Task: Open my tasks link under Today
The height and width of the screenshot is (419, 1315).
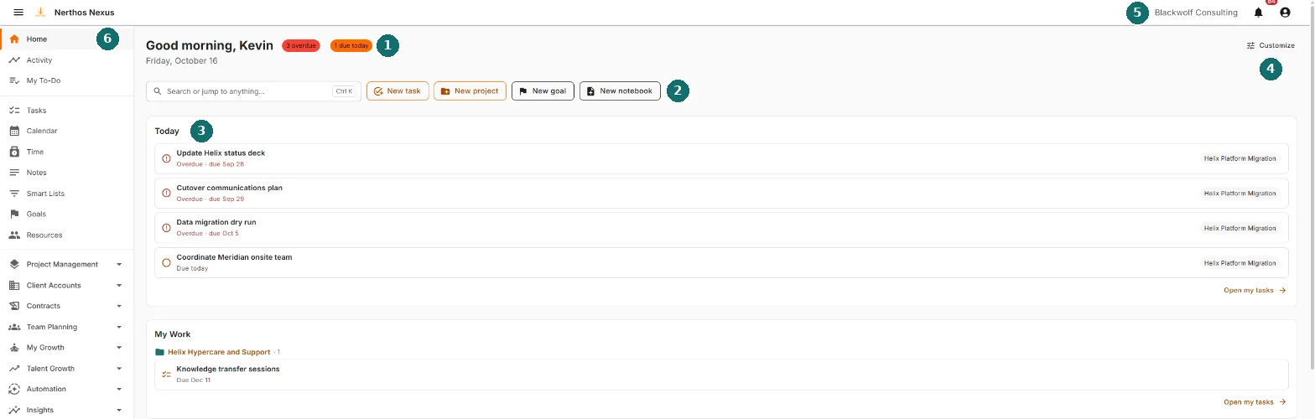Action: coord(1255,290)
